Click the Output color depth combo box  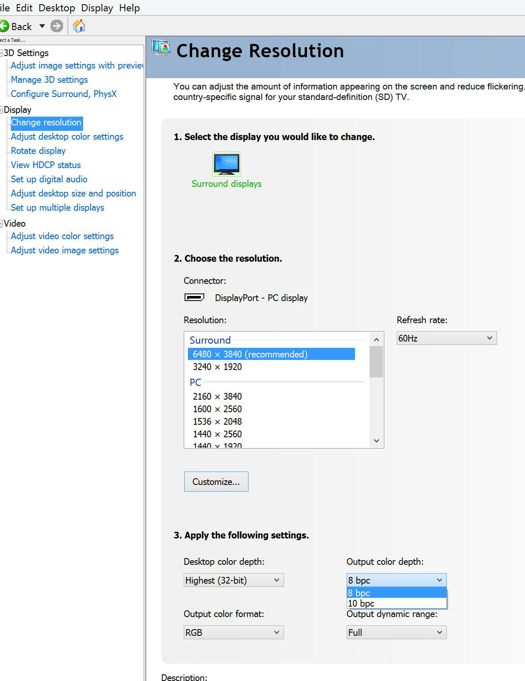(396, 580)
